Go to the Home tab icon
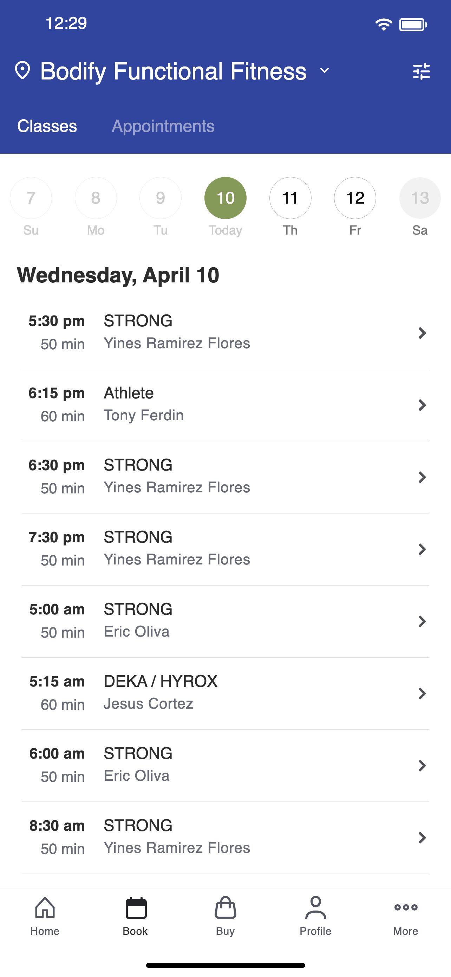Viewport: 451px width, 977px height. coord(45,908)
